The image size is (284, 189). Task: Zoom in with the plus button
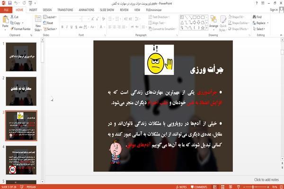tap(268, 187)
